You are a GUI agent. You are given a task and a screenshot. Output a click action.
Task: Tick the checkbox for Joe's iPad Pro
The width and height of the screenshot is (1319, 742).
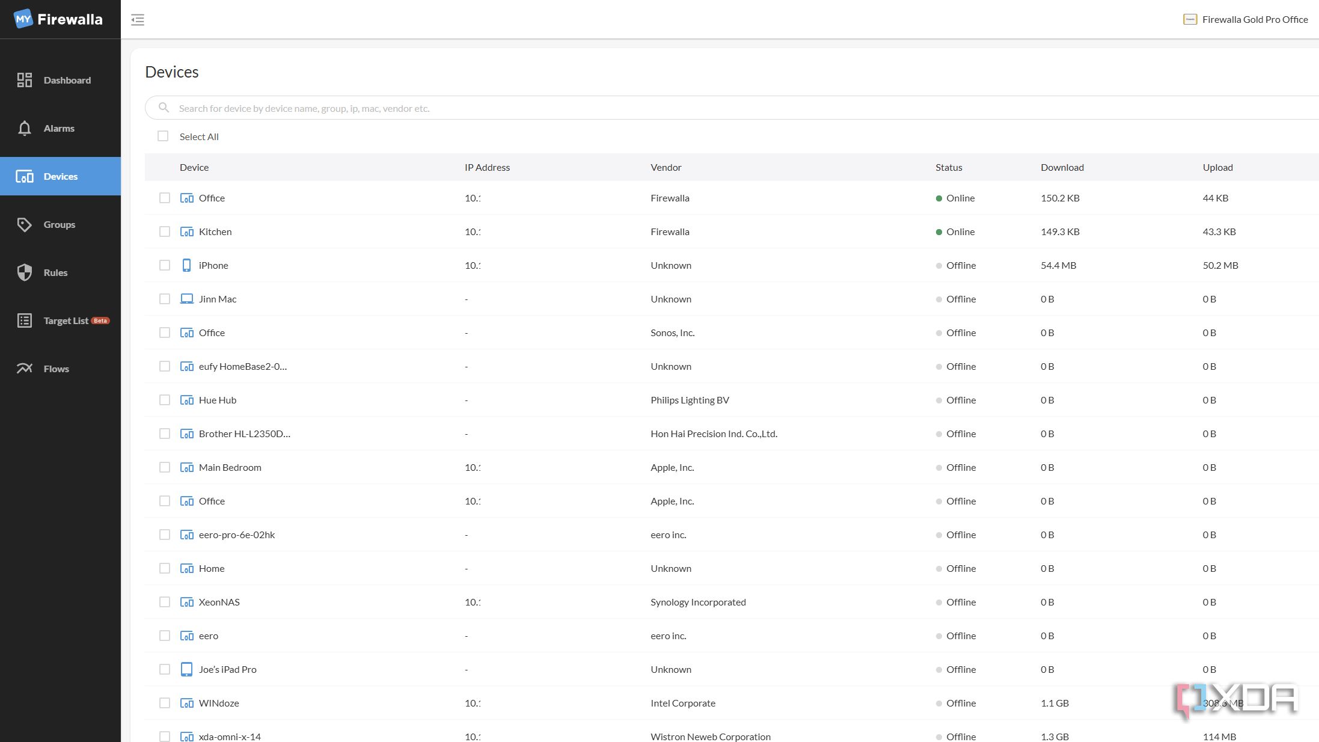(x=165, y=669)
